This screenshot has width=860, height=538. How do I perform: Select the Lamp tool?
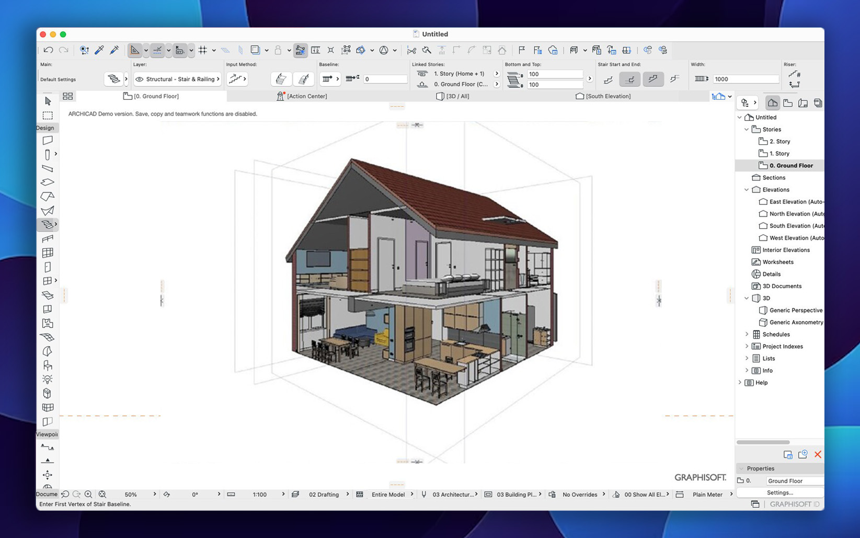point(48,379)
